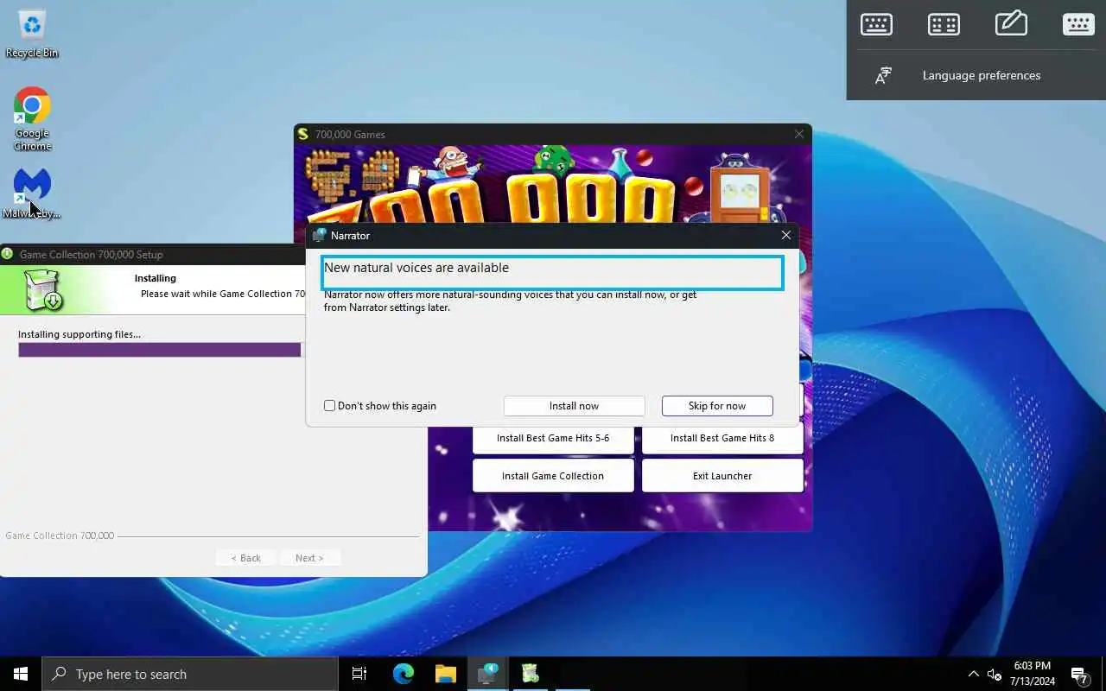Launch Google Chrome from the desktop
Screen dimensions: 1106x691
[32, 118]
